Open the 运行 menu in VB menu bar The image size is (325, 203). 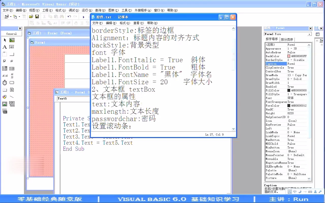click(87, 10)
